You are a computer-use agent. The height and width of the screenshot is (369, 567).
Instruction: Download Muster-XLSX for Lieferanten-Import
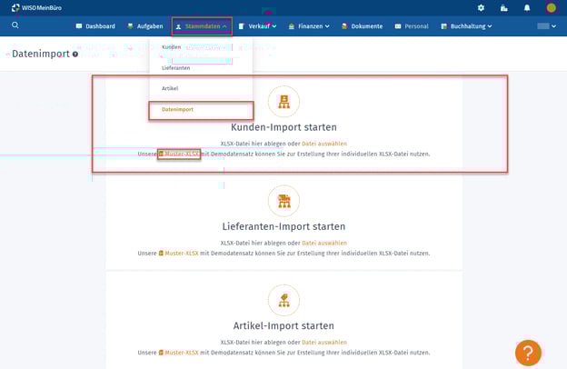[179, 254]
